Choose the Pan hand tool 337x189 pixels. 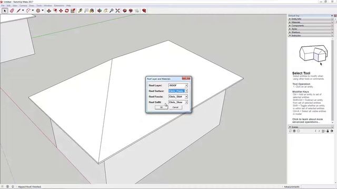(105, 10)
